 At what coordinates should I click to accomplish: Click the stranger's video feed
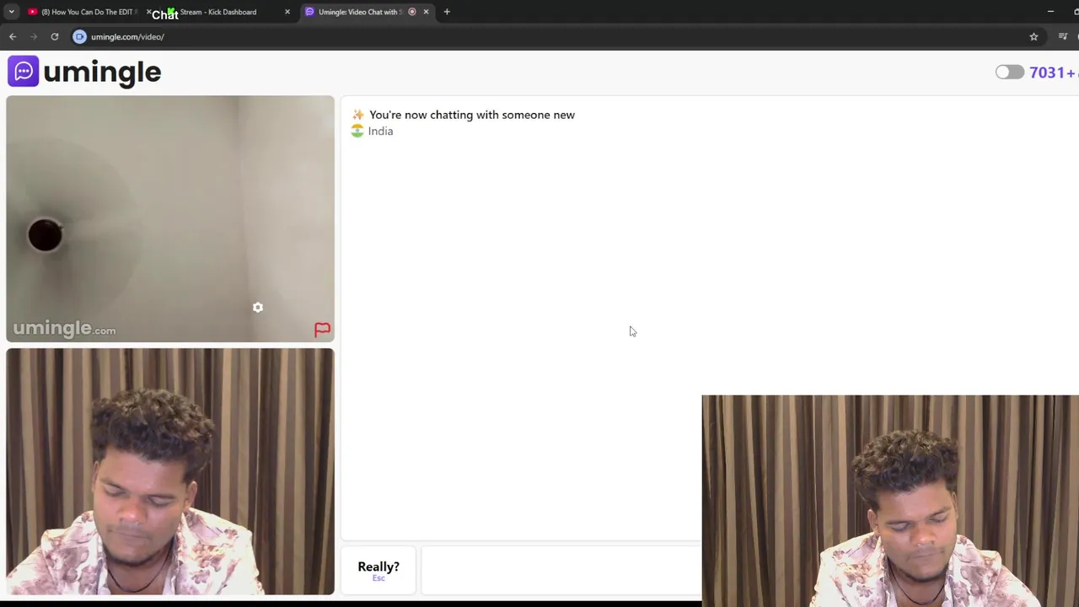pyautogui.click(x=170, y=219)
